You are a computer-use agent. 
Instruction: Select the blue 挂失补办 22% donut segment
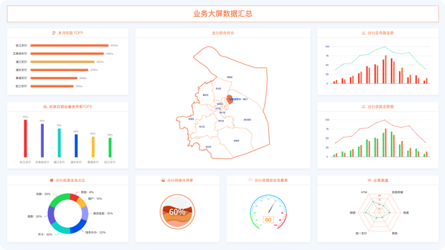coord(79,226)
